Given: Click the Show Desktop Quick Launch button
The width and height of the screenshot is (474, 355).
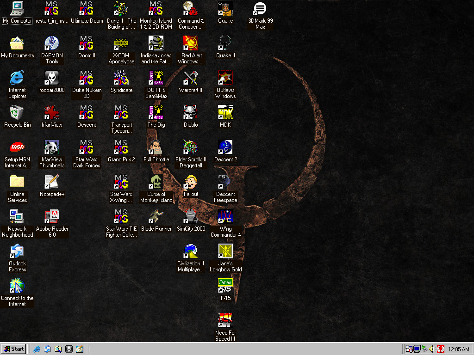Looking at the screenshot, I should point(80,349).
